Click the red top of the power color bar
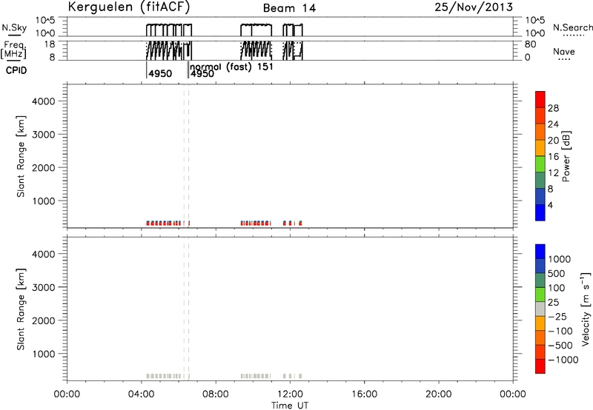 540,99
